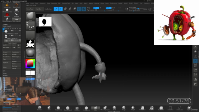This screenshot has width=199, height=112.
Task: Toggle visibility of PM3D_Sphere3D_1 subtool
Action: pyautogui.click(x=20, y=31)
